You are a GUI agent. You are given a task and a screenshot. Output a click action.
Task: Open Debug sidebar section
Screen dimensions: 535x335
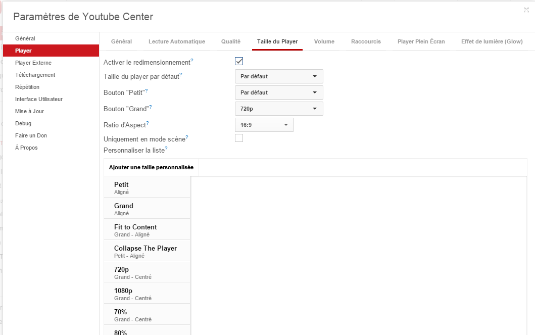click(51, 123)
